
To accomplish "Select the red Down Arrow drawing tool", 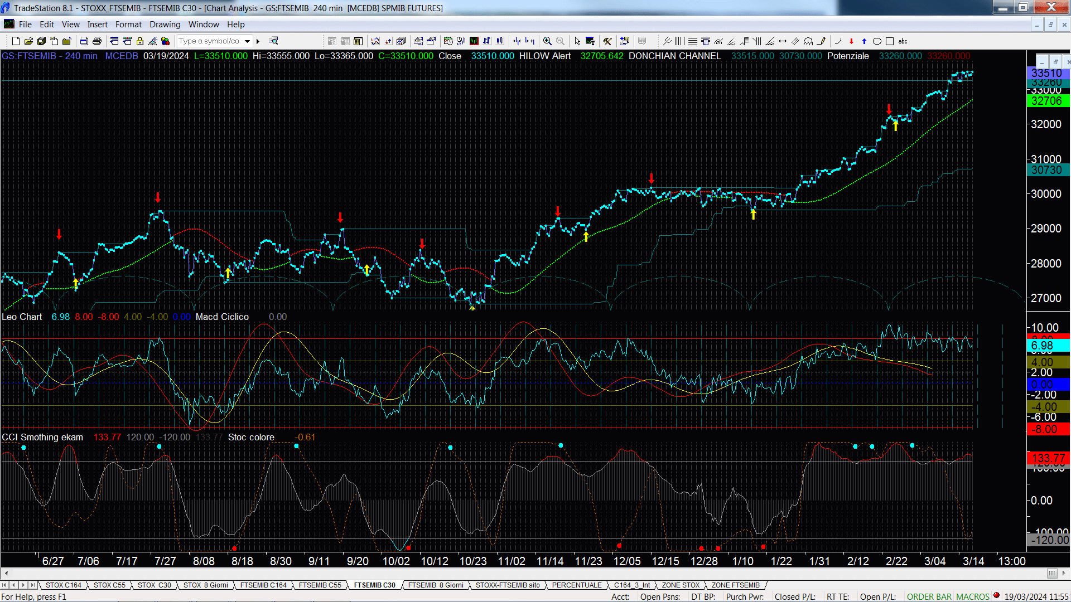I will tap(851, 41).
